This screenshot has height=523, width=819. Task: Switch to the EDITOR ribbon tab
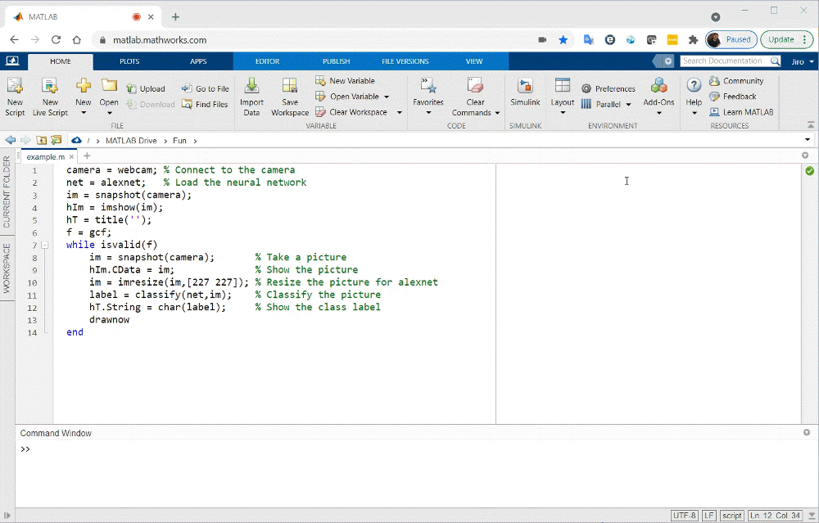pos(267,61)
